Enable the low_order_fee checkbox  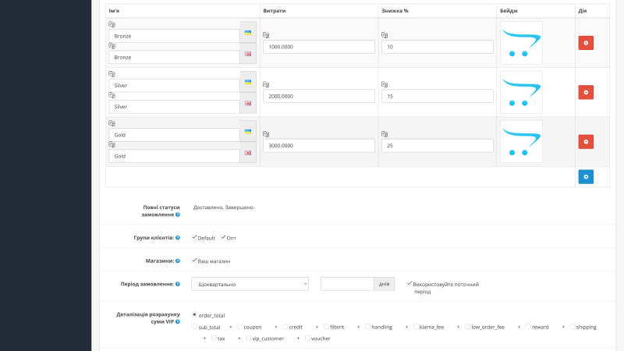coord(467,326)
